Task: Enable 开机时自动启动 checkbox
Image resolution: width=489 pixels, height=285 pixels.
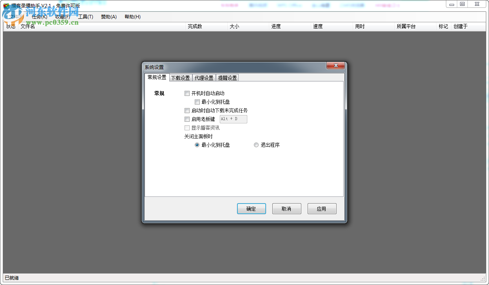Action: click(187, 93)
